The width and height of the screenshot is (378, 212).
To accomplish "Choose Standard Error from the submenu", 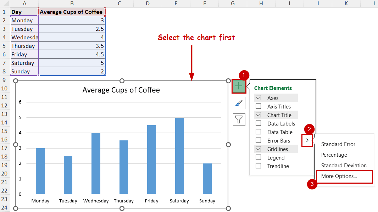I will pos(338,144).
